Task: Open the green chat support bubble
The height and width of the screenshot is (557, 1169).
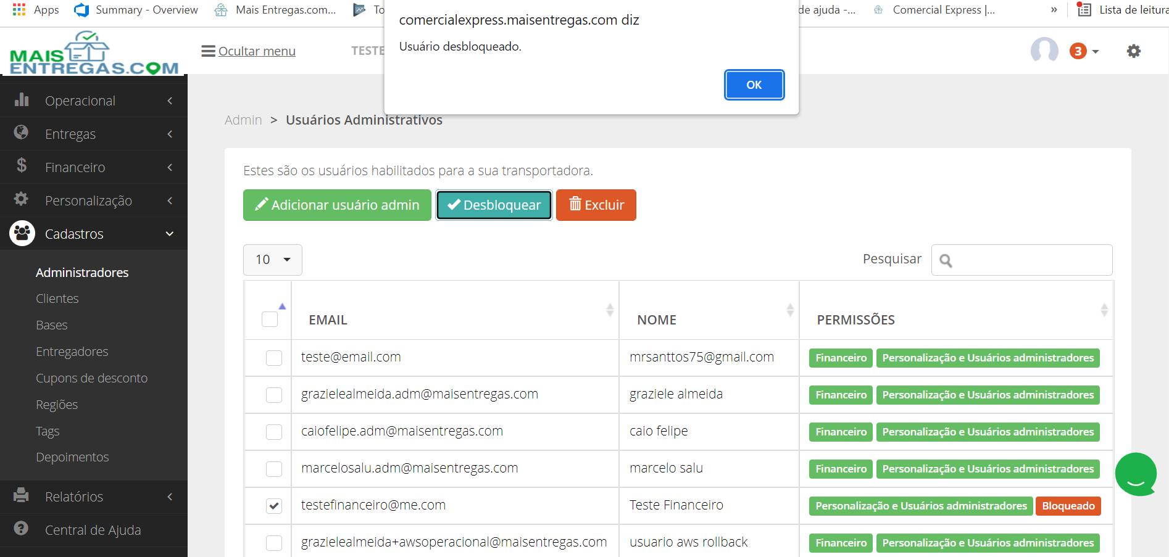Action: tap(1136, 474)
